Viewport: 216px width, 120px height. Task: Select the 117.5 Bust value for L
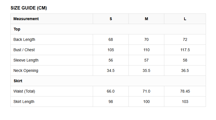185,50
